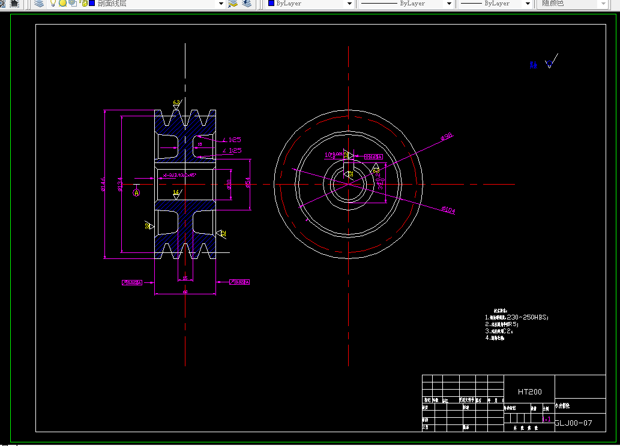Screen dimensions: 620x446
Task: Select the technical requirement line with R5
Action: point(501,324)
